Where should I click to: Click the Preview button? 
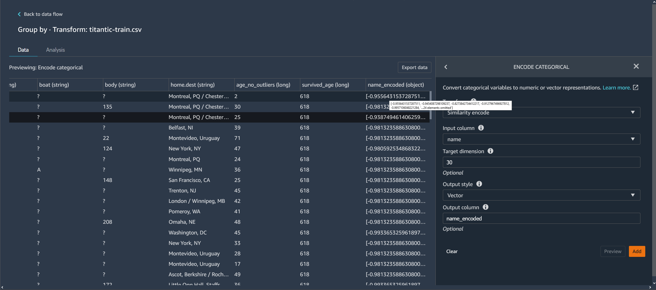pyautogui.click(x=613, y=251)
